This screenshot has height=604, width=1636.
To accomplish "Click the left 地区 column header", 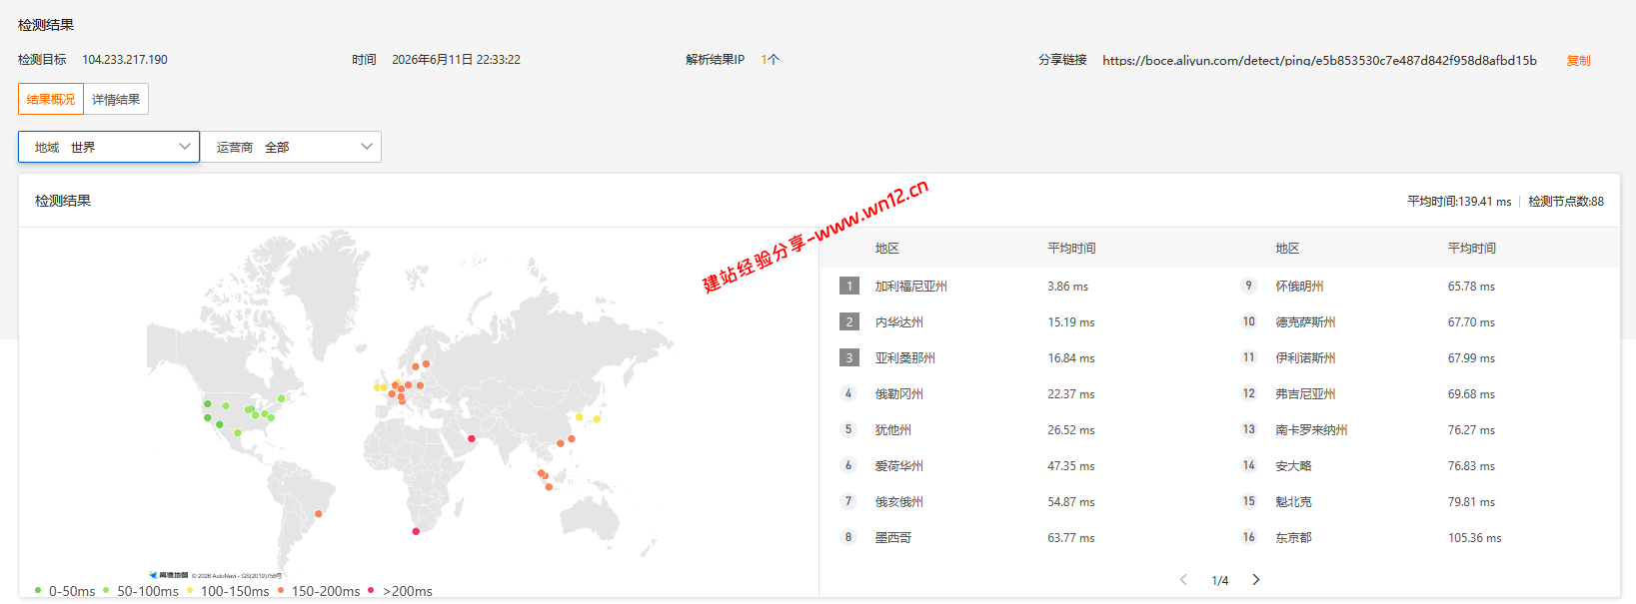I will point(887,249).
